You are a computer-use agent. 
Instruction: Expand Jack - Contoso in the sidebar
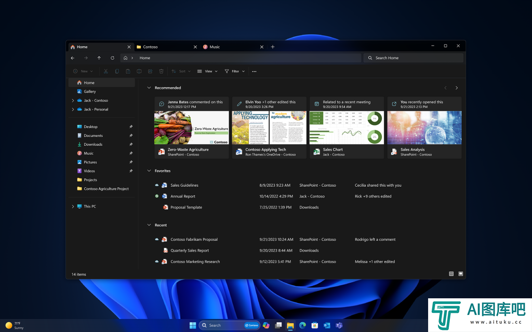pos(73,101)
